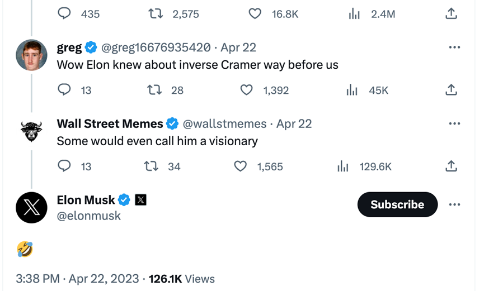The width and height of the screenshot is (484, 291).
Task: Share the Wall Street Memes tweet
Action: point(451,166)
